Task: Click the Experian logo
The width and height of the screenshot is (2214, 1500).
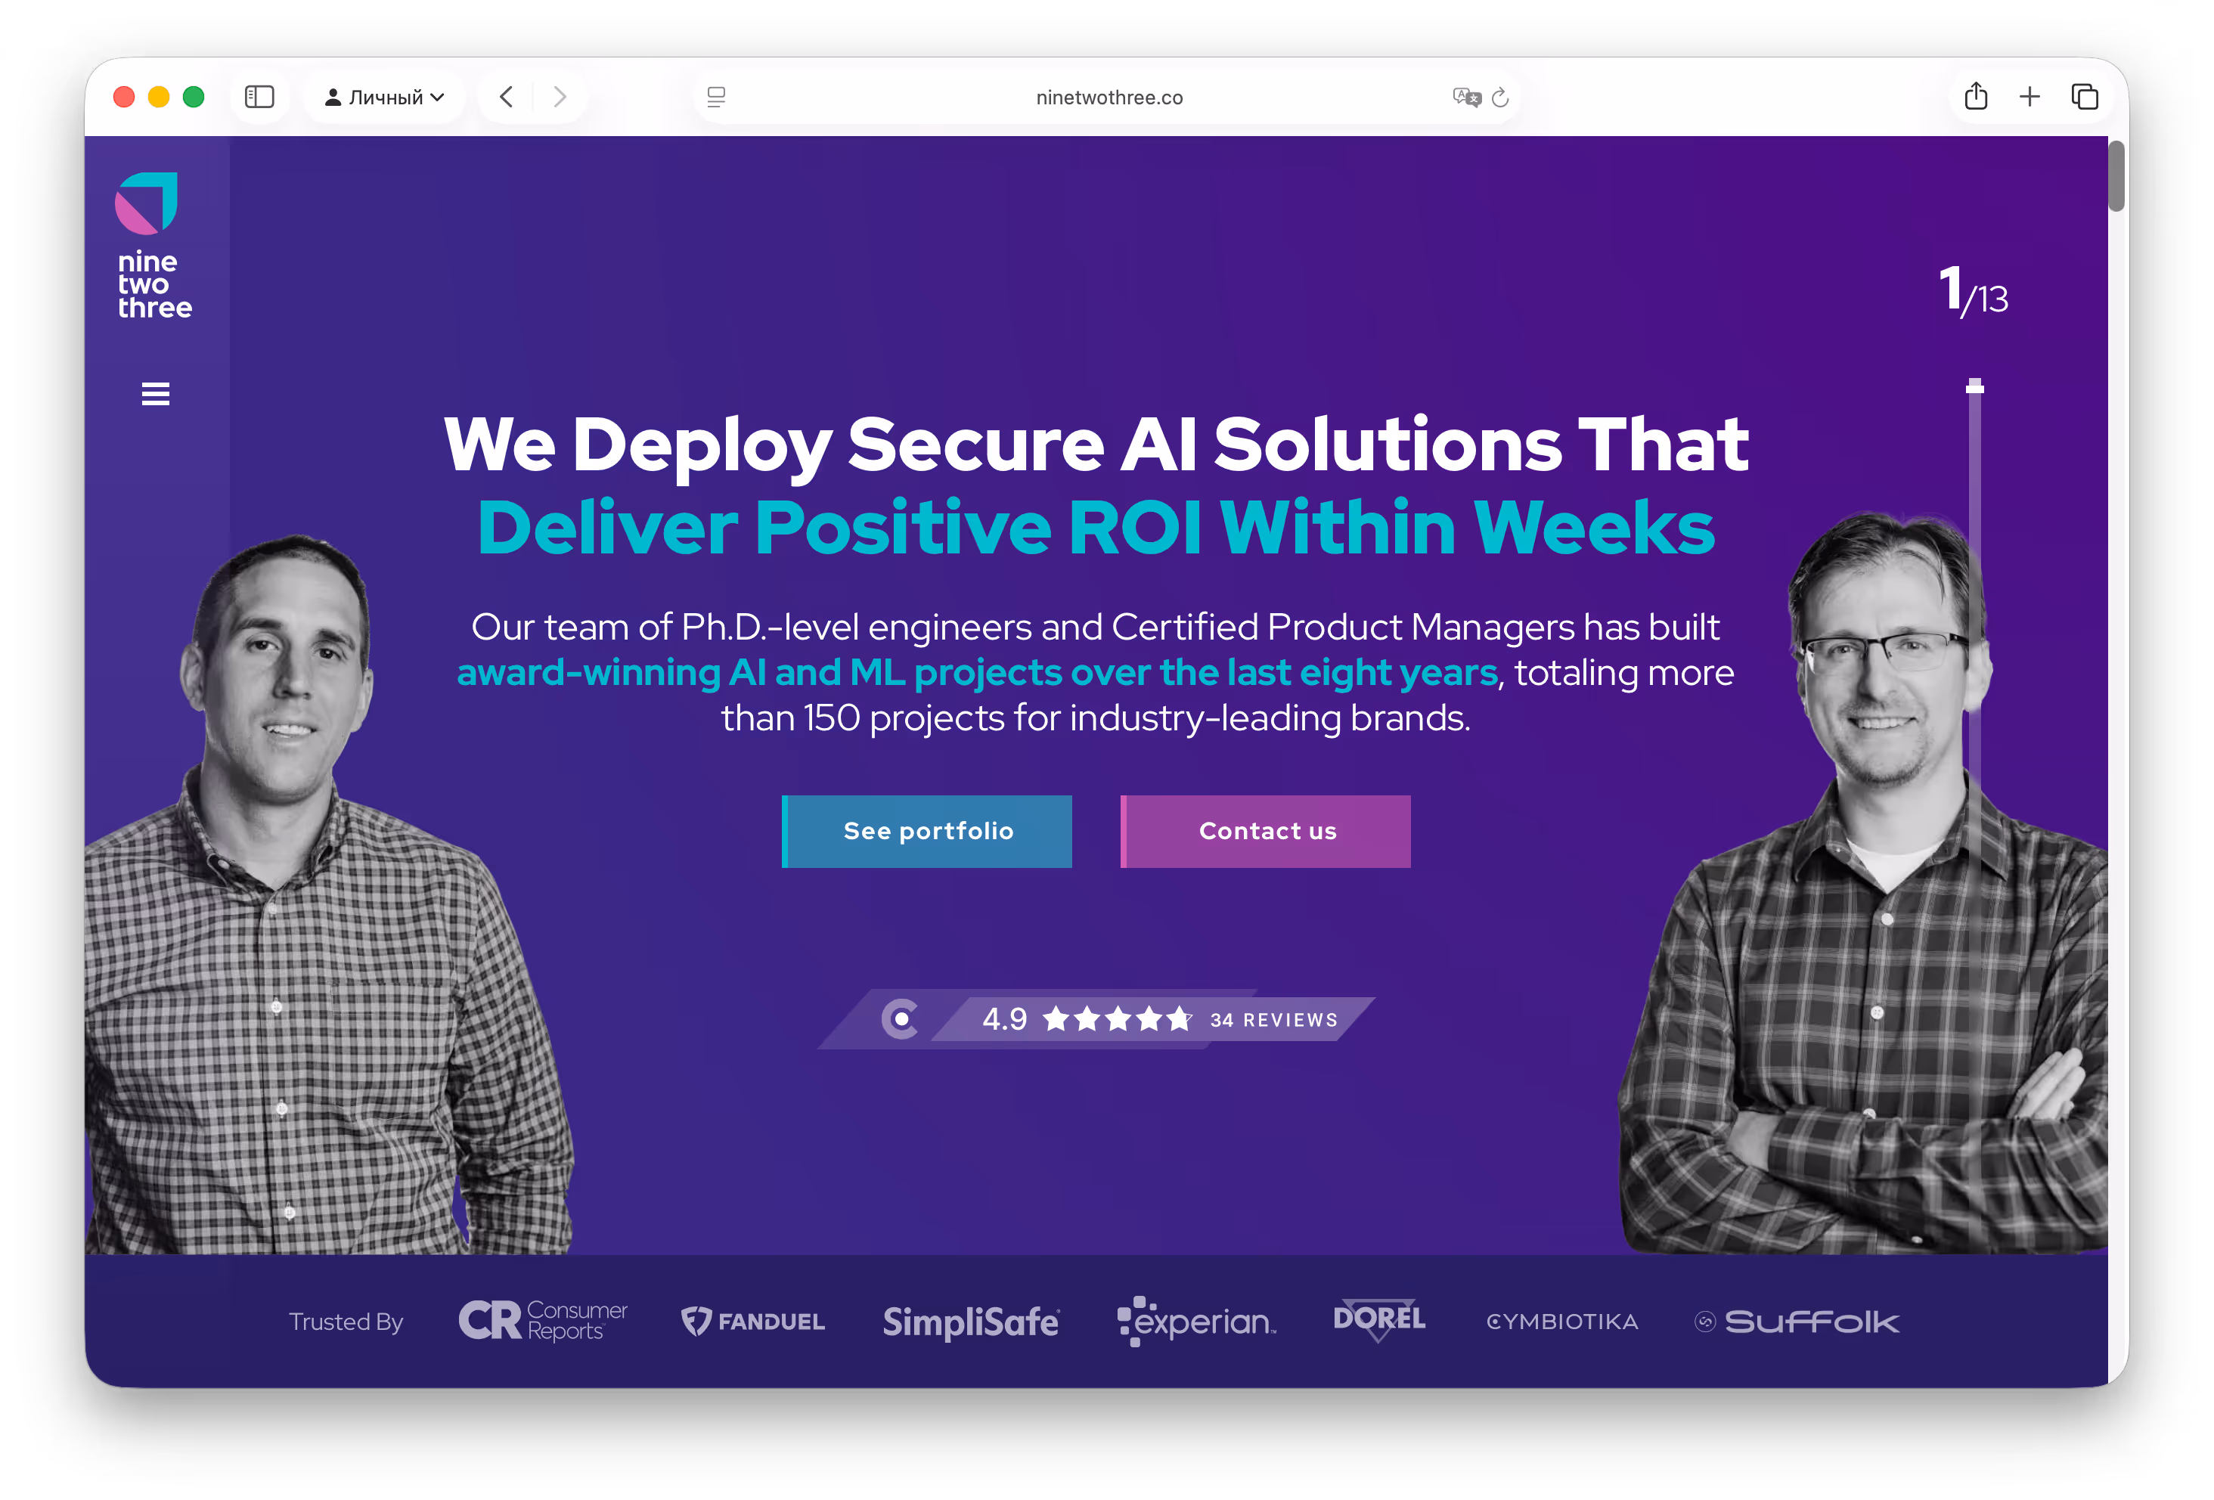Action: [x=1195, y=1321]
